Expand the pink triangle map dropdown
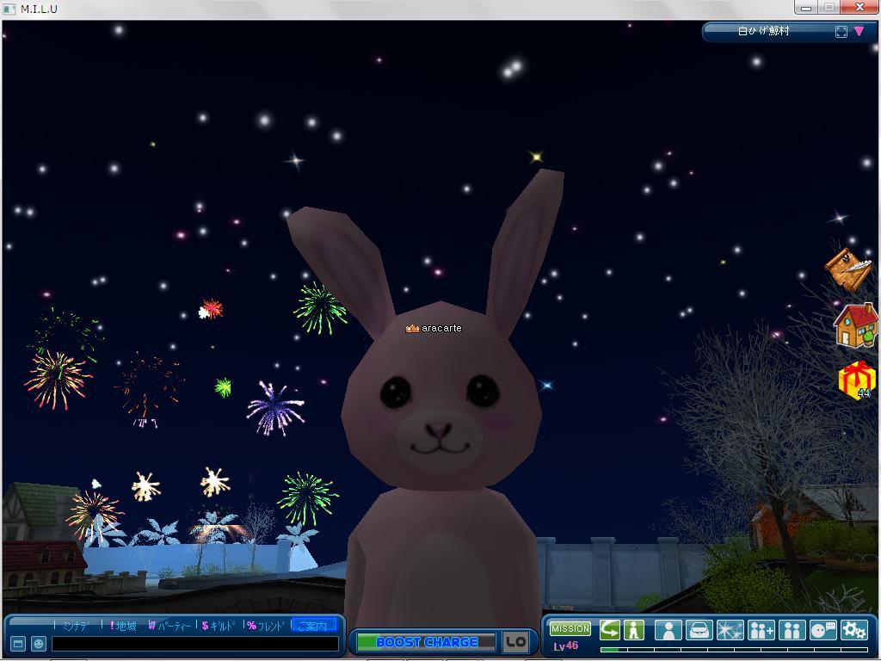The image size is (881, 661). pos(859,32)
